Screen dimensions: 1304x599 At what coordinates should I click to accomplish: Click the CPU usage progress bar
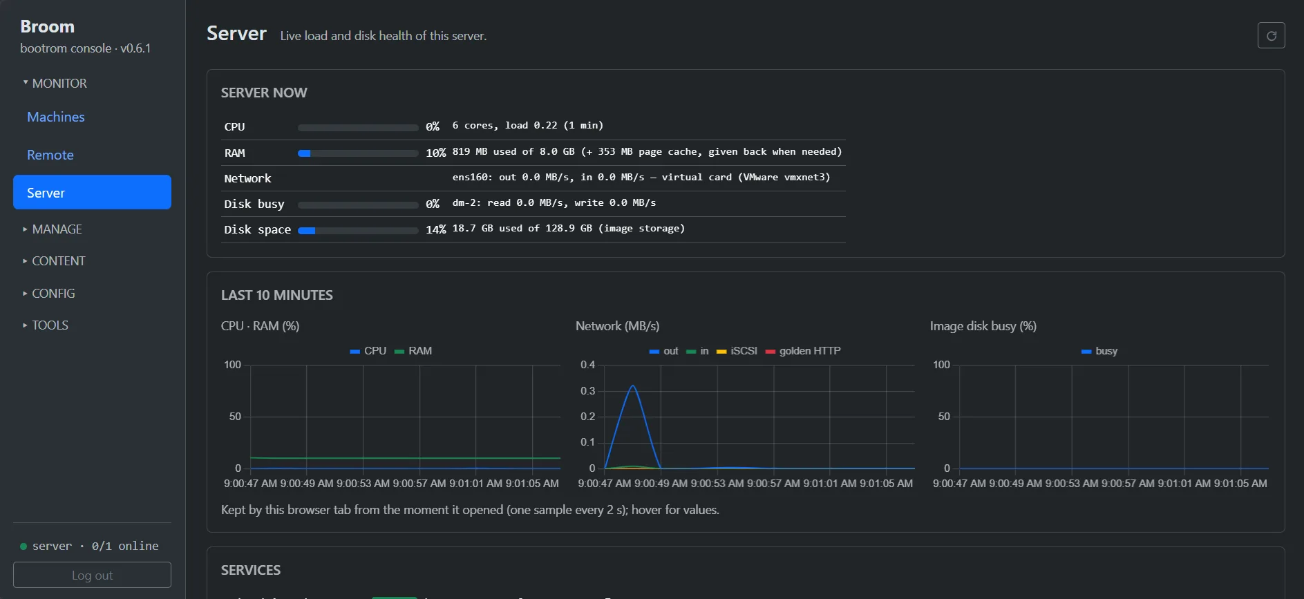point(358,128)
